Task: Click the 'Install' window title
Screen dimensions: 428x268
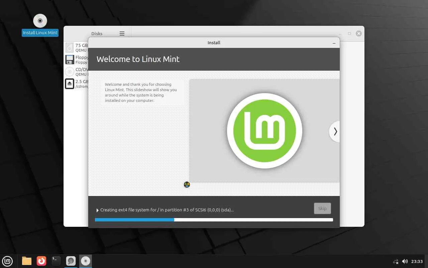Action: (x=214, y=43)
